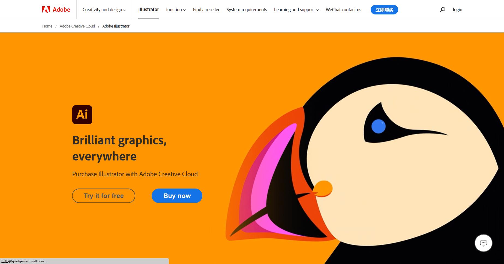
Task: Expand the Creativity and design dropdown
Action: click(104, 10)
